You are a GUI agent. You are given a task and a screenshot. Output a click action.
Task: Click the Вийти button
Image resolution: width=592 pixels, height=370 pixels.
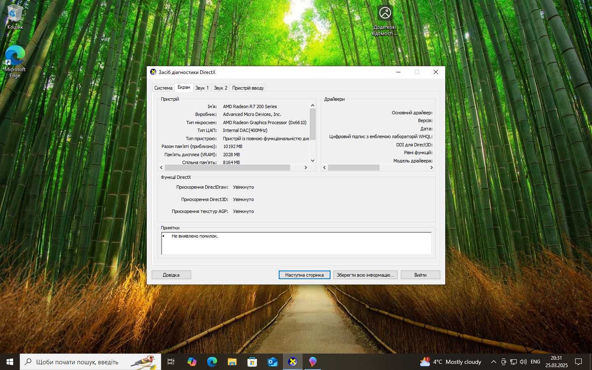pyautogui.click(x=420, y=275)
